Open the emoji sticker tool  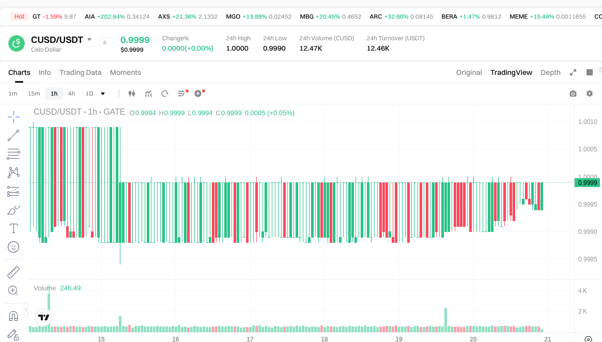(13, 247)
